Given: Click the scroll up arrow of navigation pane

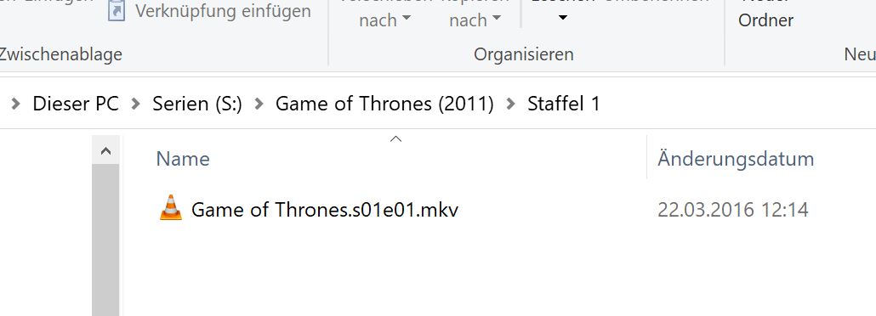Looking at the screenshot, I should [x=105, y=150].
